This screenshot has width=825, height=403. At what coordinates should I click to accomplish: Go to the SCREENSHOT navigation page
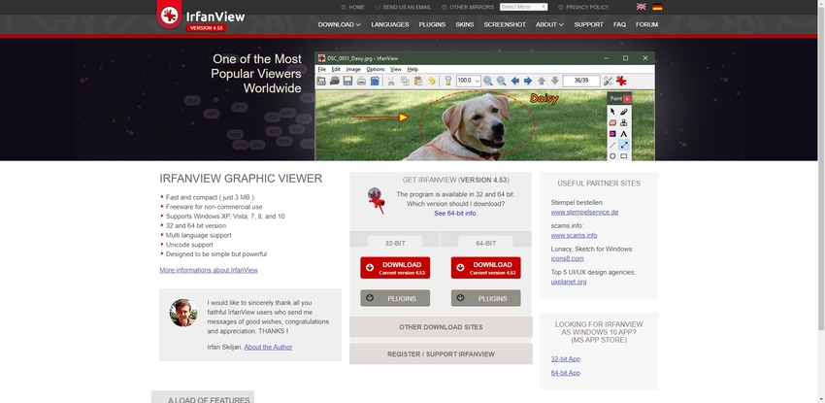(x=505, y=24)
